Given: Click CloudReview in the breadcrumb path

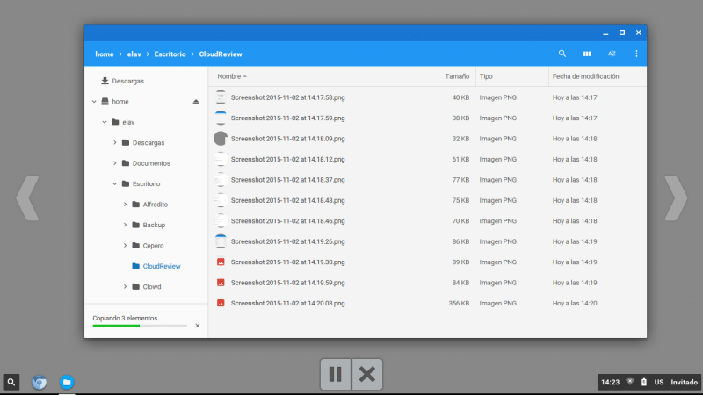Looking at the screenshot, I should [x=221, y=54].
